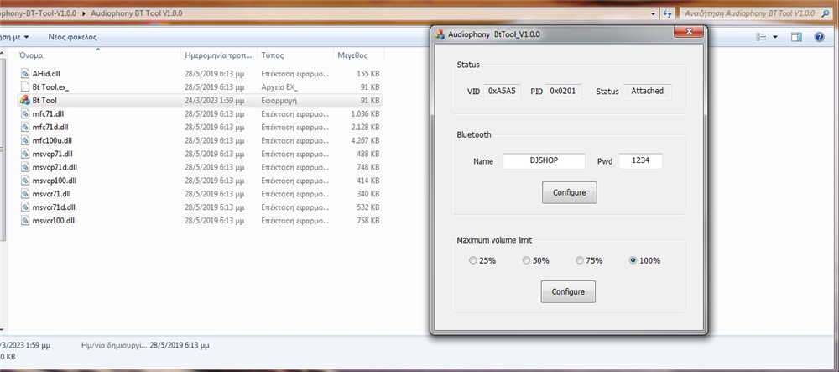Screen dimensions: 839x372
Task: Click the VID value 0xA5A5
Action: click(502, 92)
